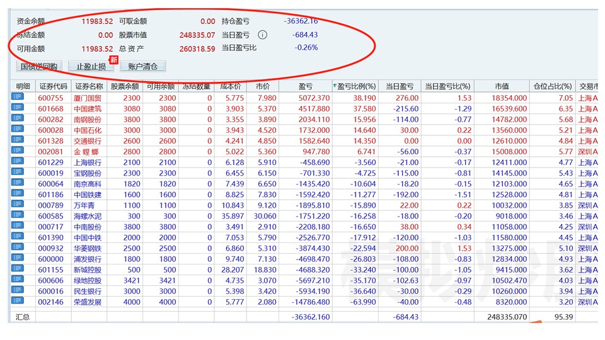Screen dimensions: 605x340
Task: Open detail icon for 000932 华菱钢铁
Action: 18,247
